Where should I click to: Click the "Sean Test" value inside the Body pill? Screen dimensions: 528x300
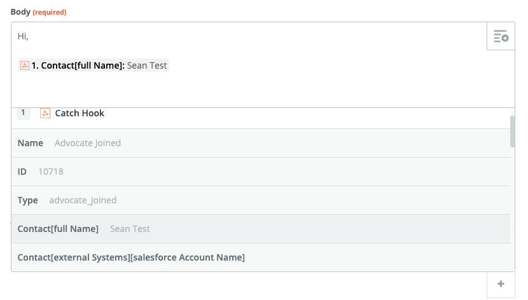(147, 65)
